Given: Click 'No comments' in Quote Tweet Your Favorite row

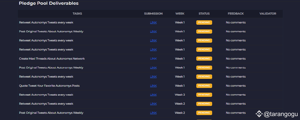Looking at the screenshot, I should click(x=236, y=86).
